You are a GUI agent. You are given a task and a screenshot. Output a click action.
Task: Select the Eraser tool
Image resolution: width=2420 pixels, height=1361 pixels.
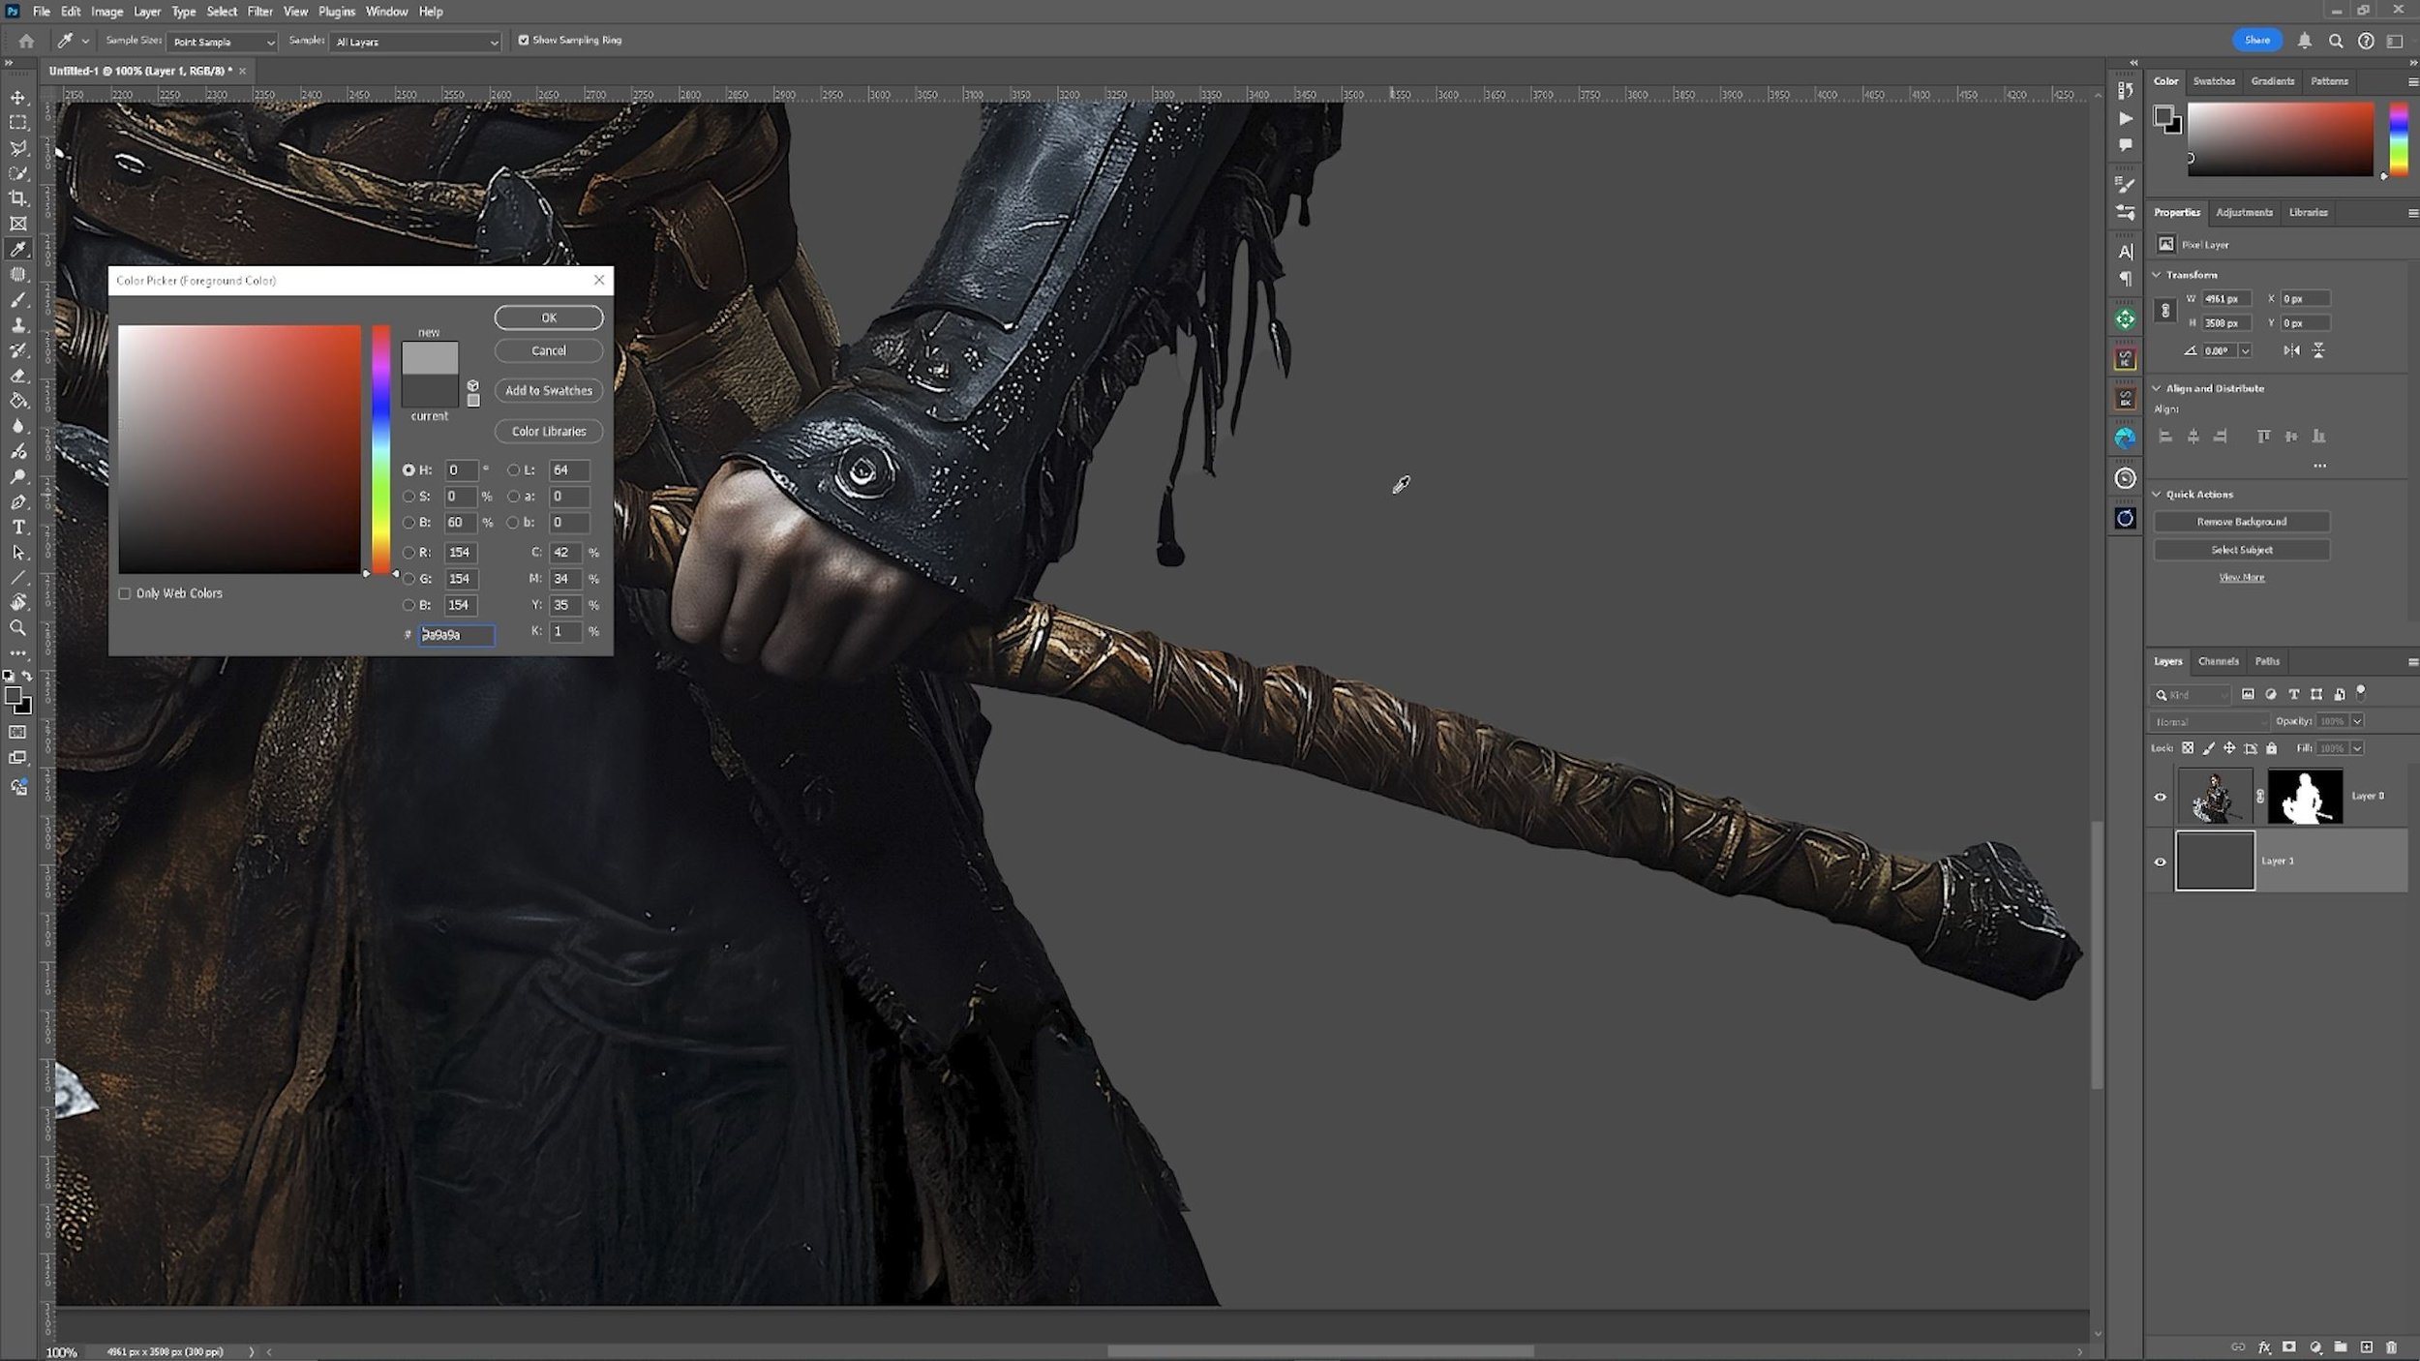coord(18,376)
